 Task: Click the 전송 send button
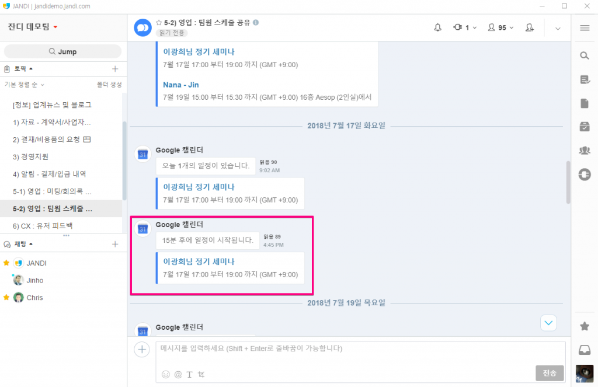550,373
